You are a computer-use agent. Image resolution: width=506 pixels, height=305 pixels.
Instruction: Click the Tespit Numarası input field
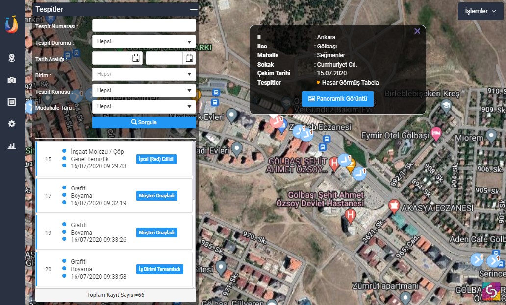(x=144, y=25)
